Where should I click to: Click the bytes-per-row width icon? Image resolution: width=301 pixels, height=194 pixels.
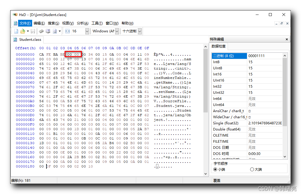pyautogui.click(x=68, y=31)
